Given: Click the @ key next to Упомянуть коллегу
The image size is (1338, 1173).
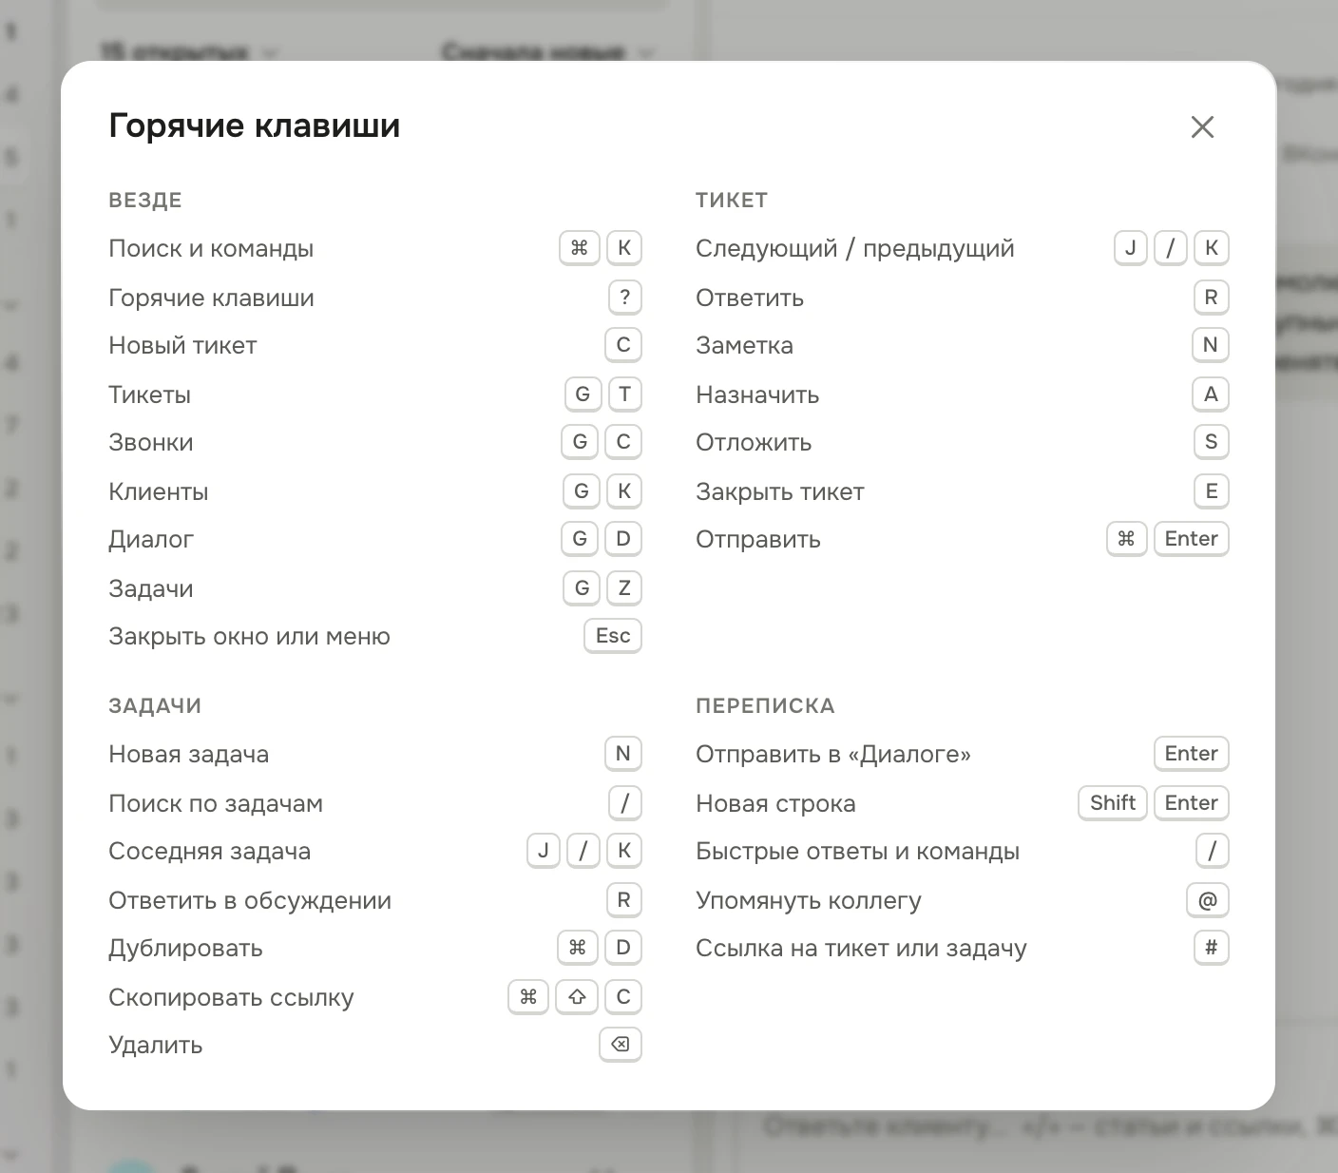Looking at the screenshot, I should click(x=1208, y=900).
